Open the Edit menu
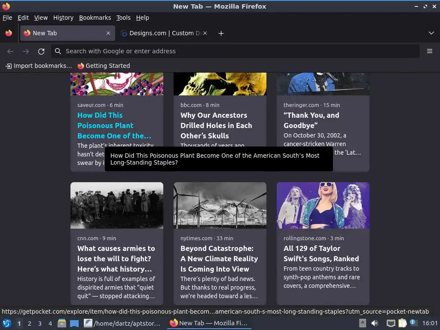 click(x=23, y=18)
